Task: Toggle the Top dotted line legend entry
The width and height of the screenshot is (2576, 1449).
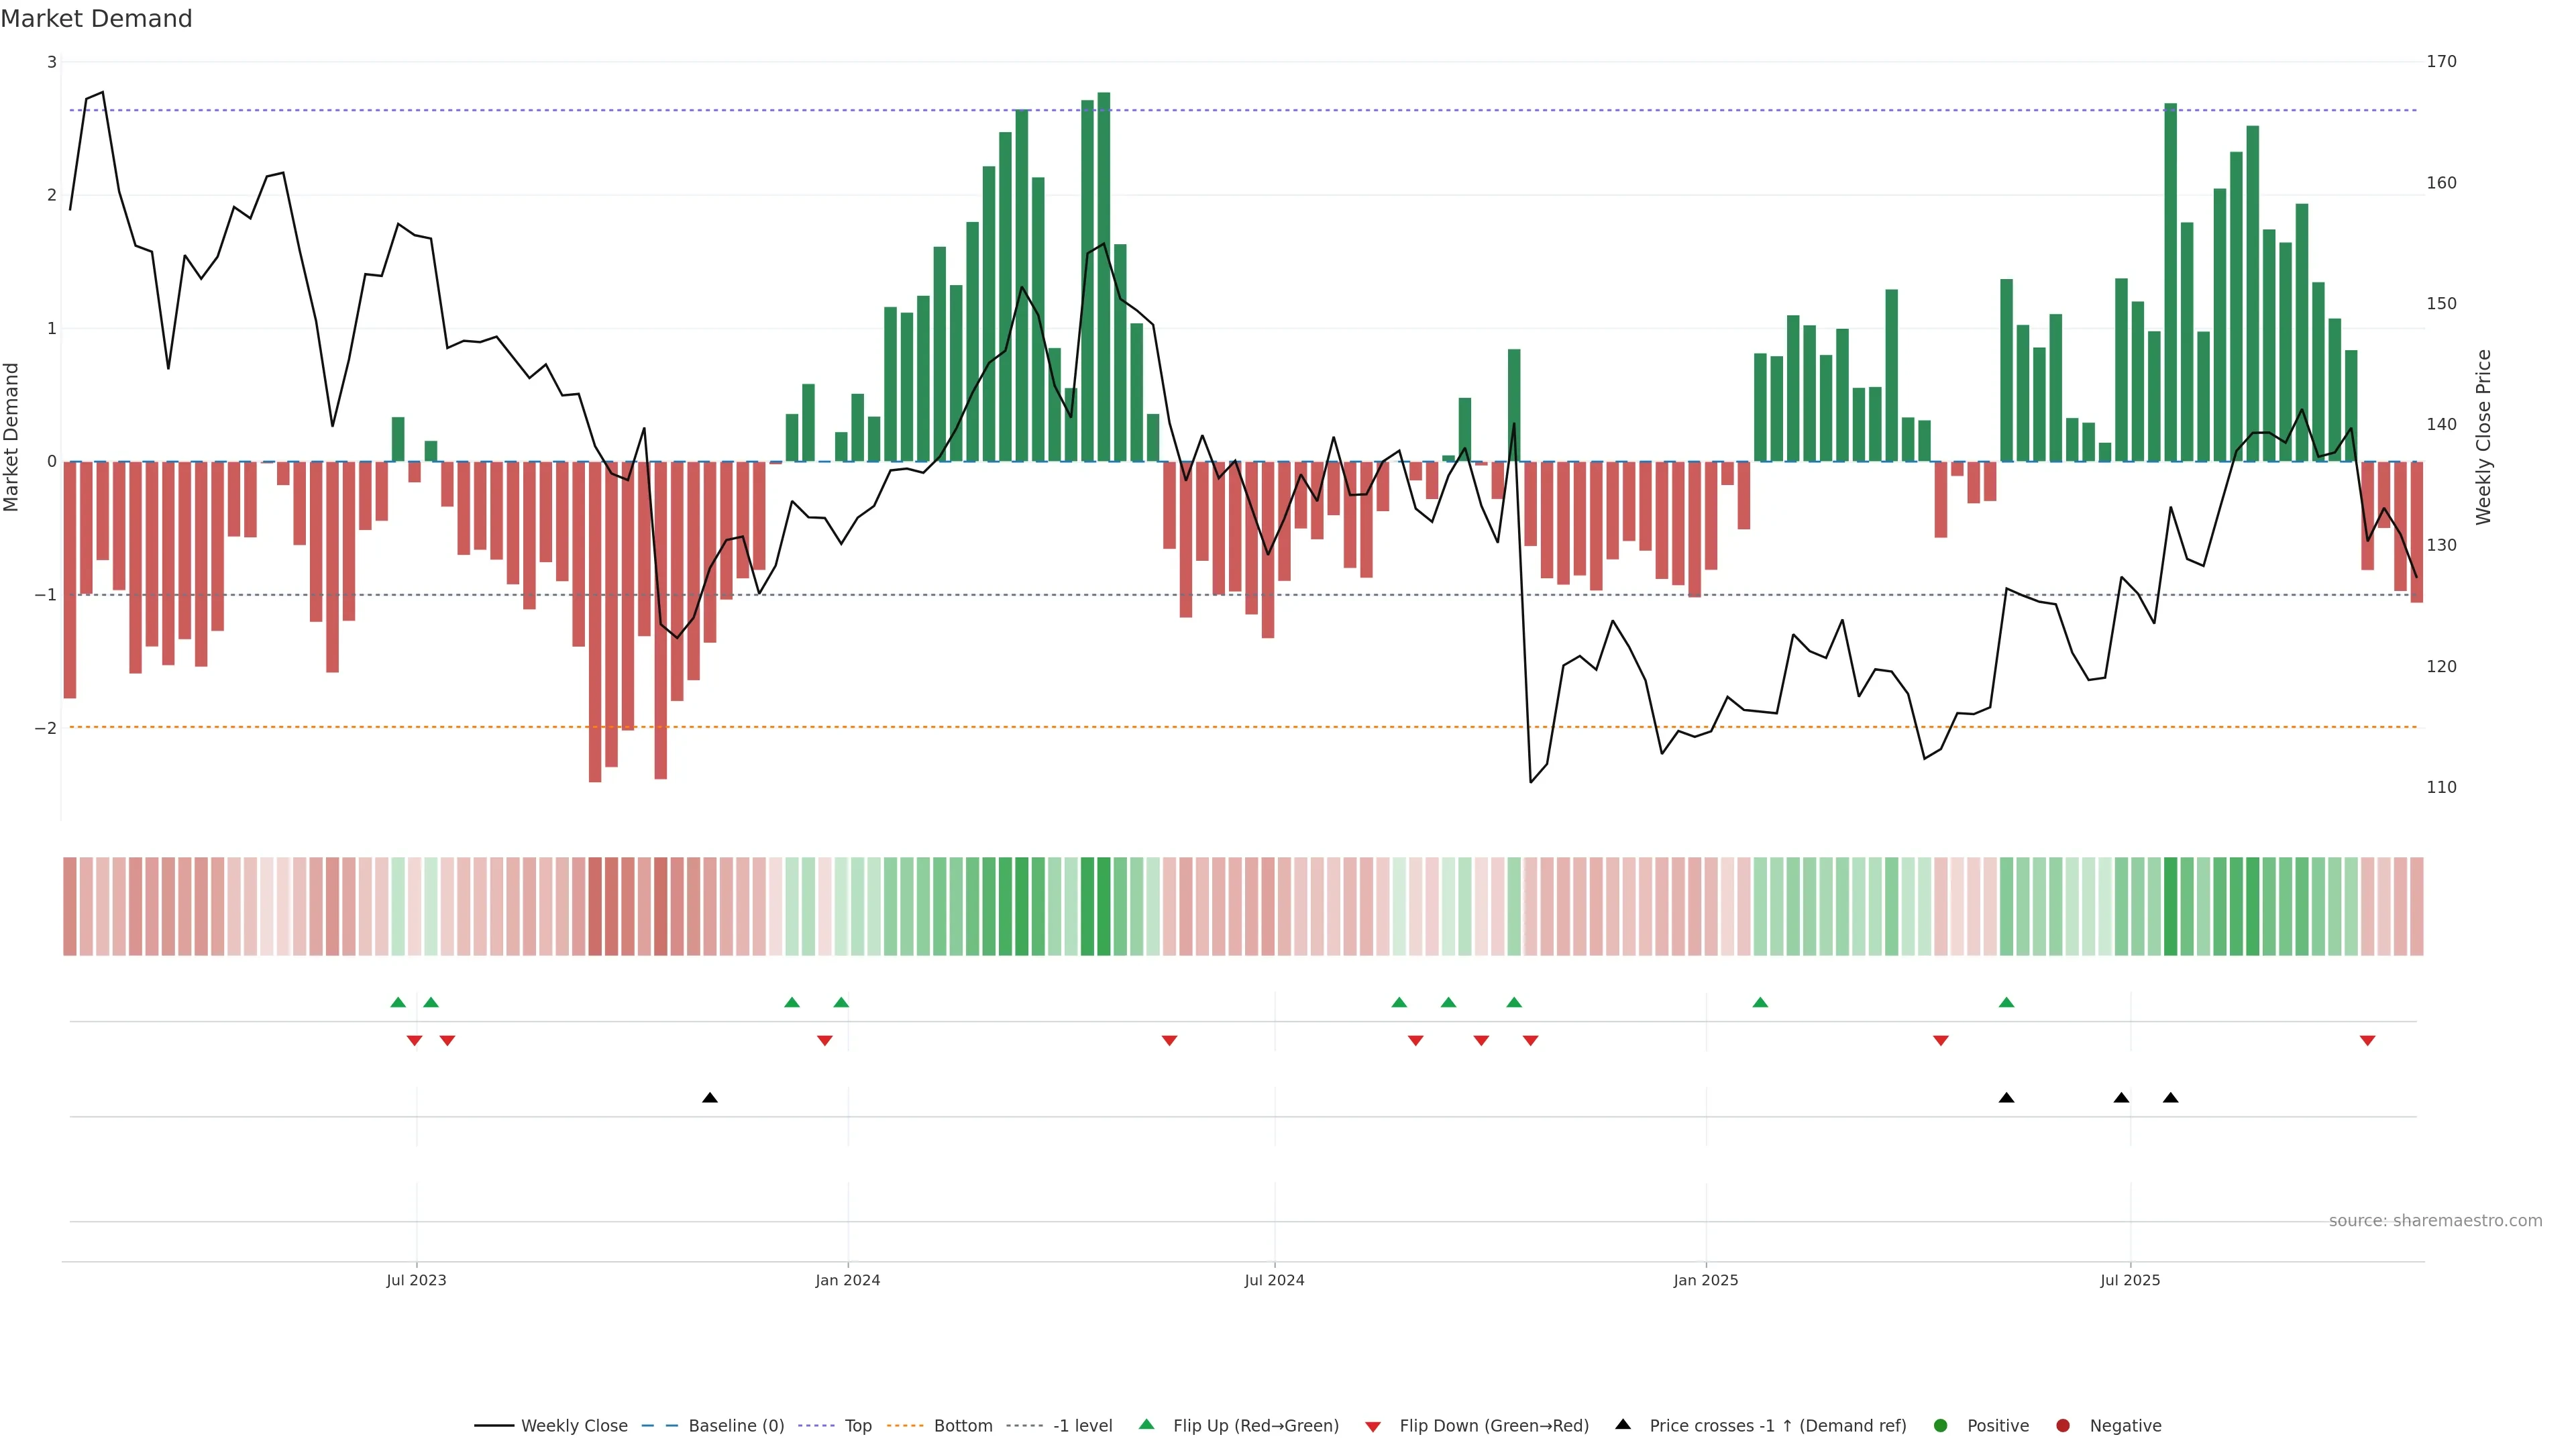Action: 857,1426
